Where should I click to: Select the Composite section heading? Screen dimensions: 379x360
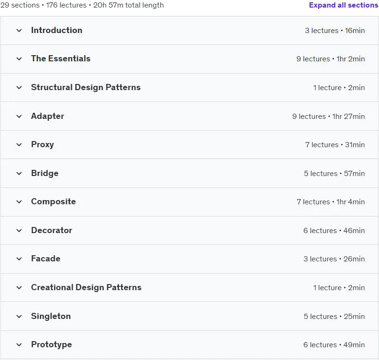[53, 201]
